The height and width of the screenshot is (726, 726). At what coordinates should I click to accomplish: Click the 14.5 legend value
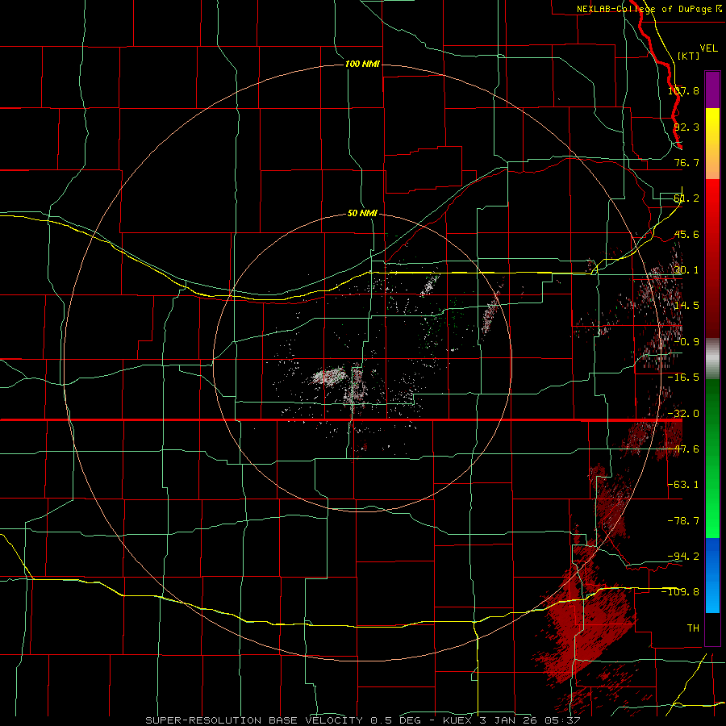click(686, 306)
